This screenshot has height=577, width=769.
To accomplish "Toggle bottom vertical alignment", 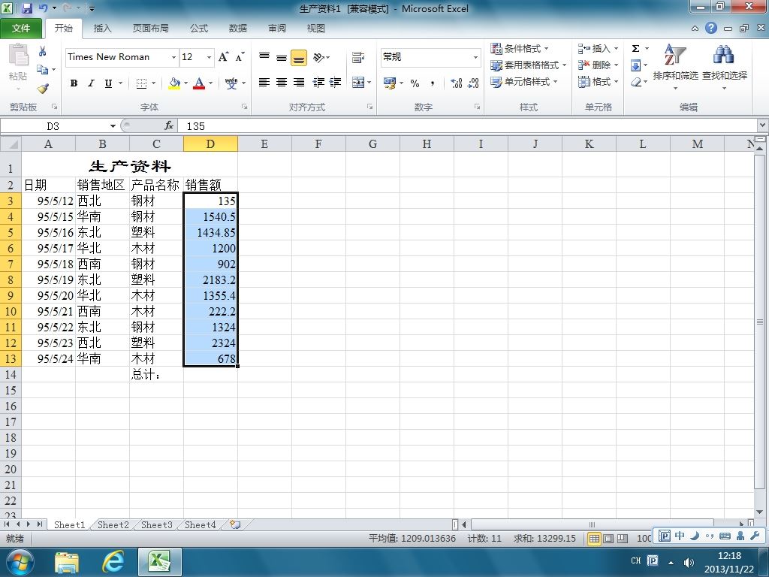I will [x=299, y=57].
